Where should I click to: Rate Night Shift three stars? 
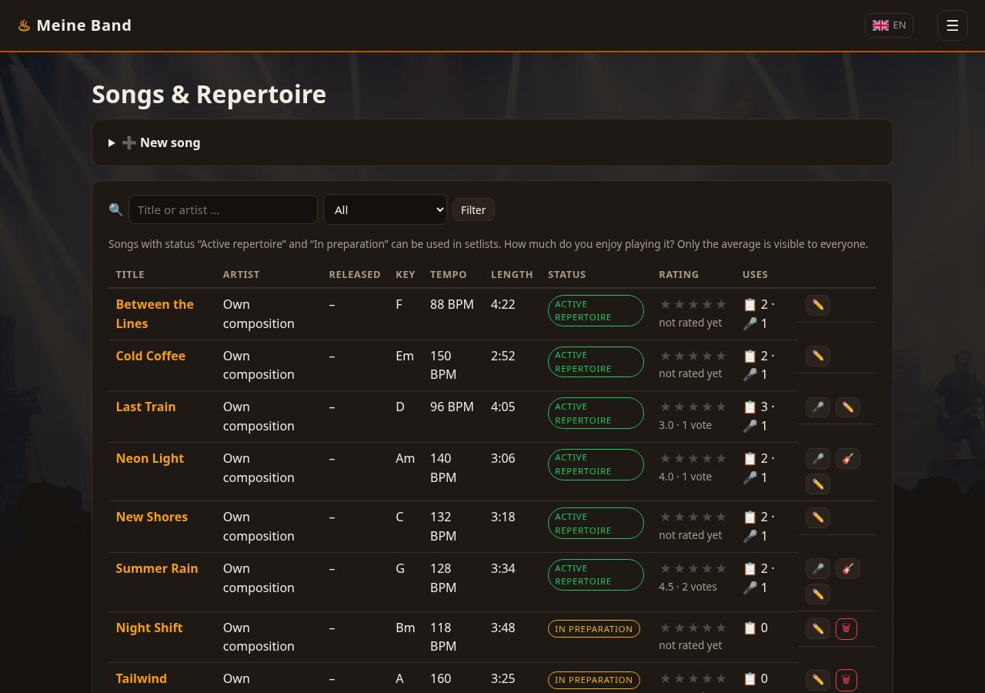tap(693, 628)
